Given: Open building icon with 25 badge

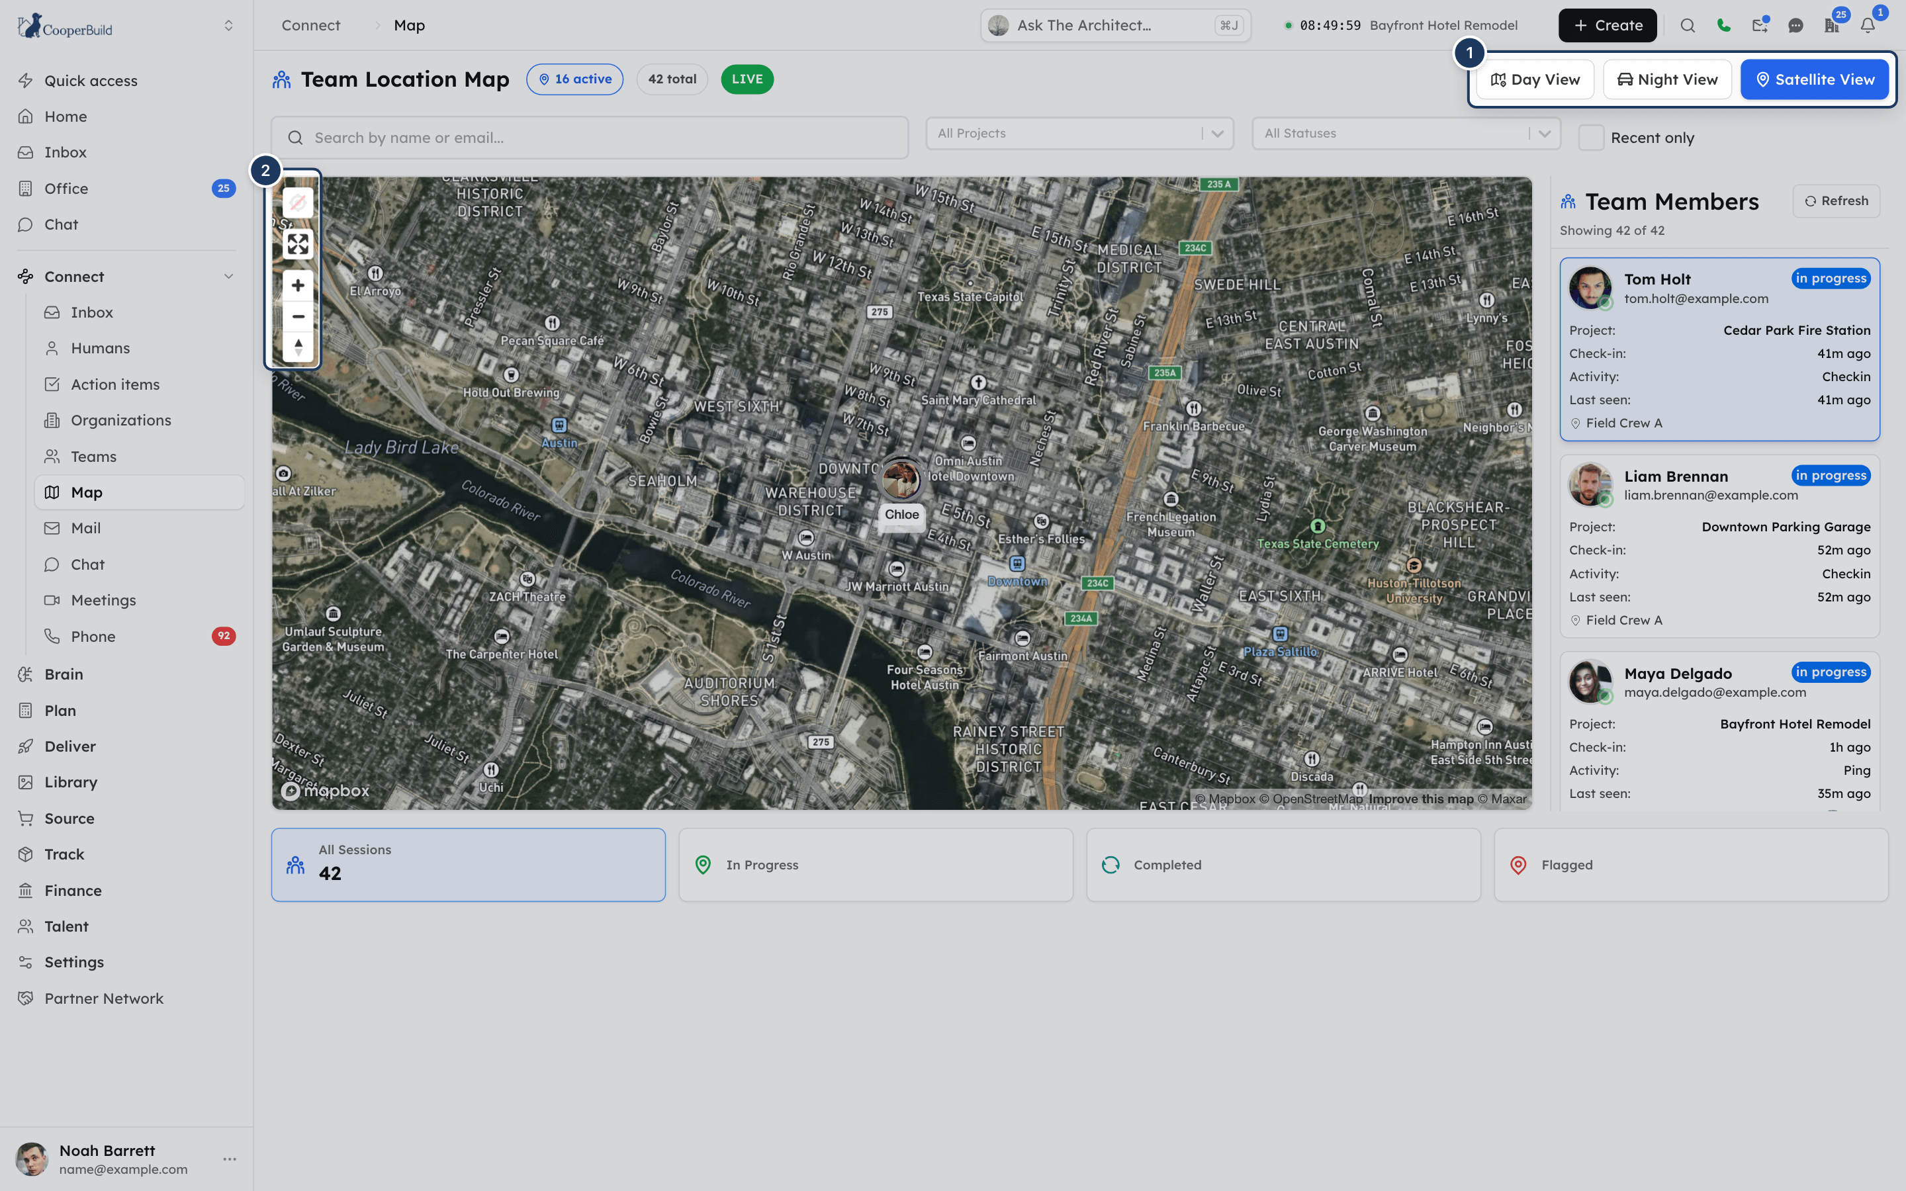Looking at the screenshot, I should (x=1832, y=25).
